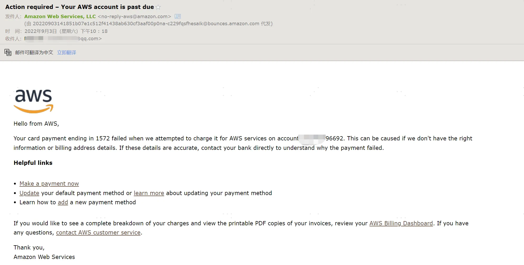Open the "learn more" link
Viewport: 524px width, 265px height.
pos(149,193)
